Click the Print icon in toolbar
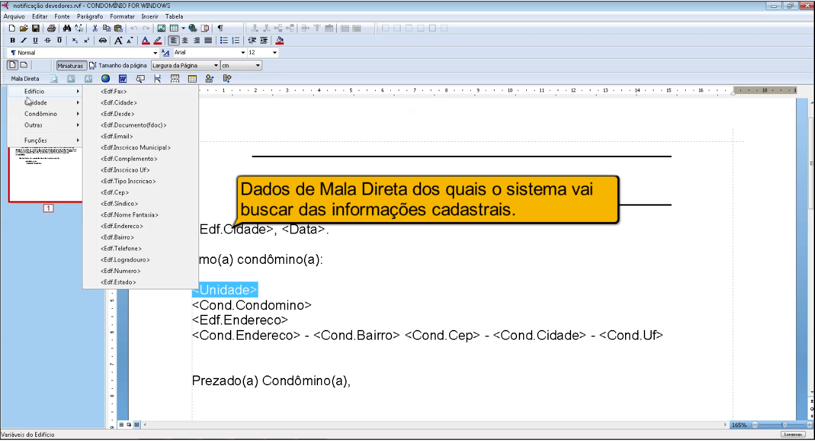Image resolution: width=815 pixels, height=441 pixels. (x=52, y=29)
